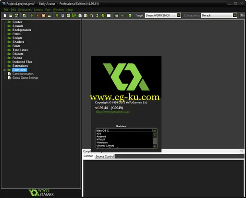246x198 pixels.
Task: Select iOS in Modules list
Action: pos(124,134)
